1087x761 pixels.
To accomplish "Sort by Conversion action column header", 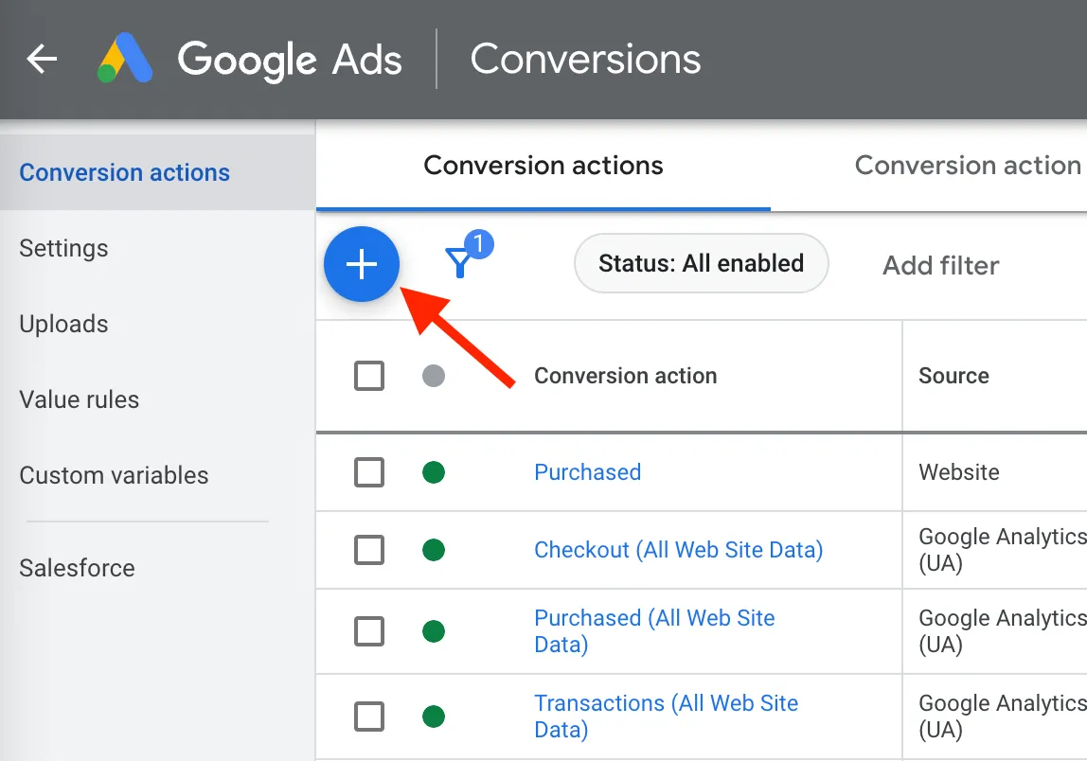I will pos(625,376).
